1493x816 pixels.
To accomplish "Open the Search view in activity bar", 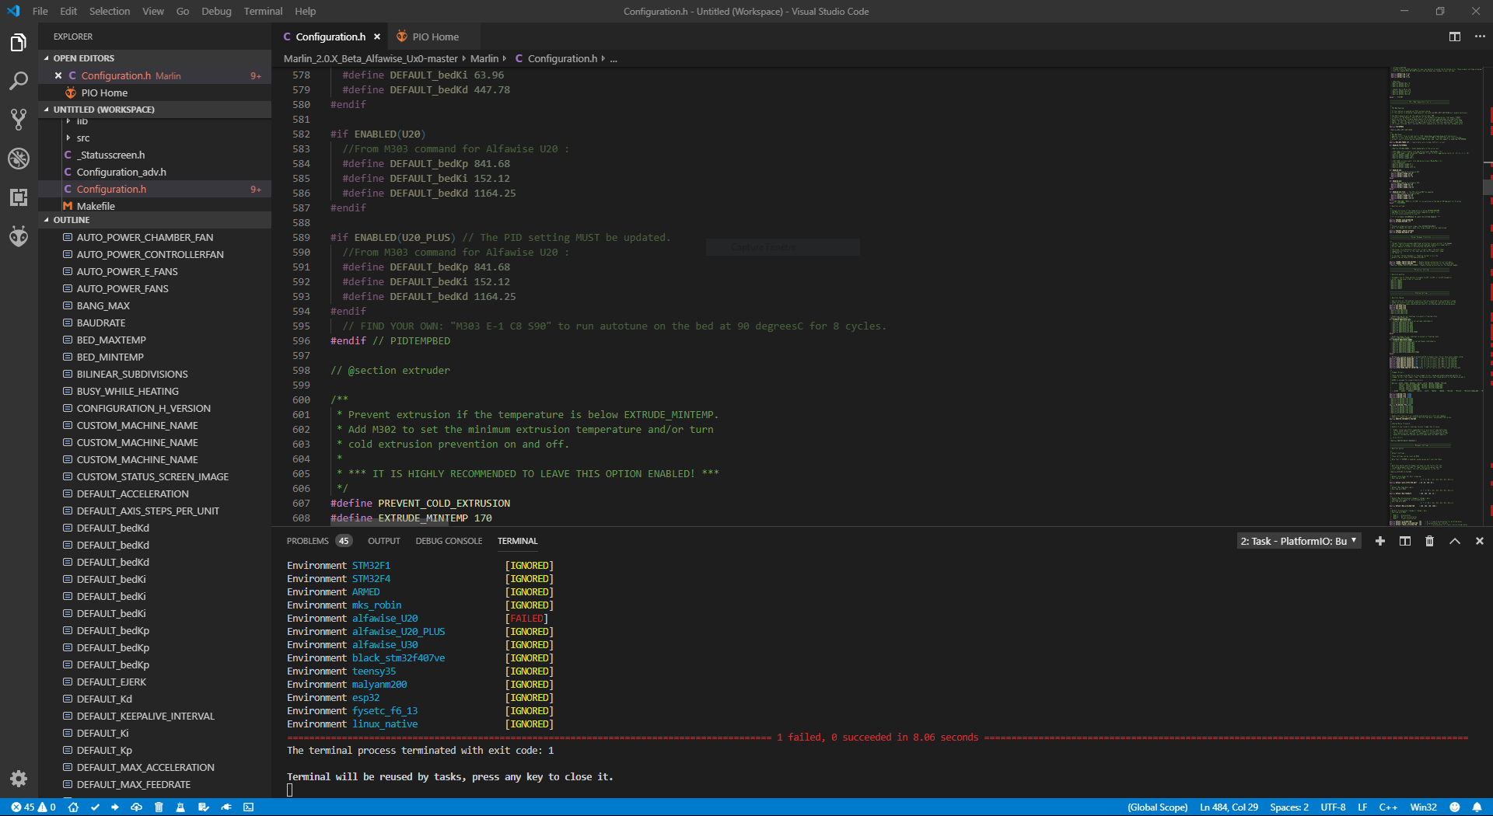I will tap(19, 81).
